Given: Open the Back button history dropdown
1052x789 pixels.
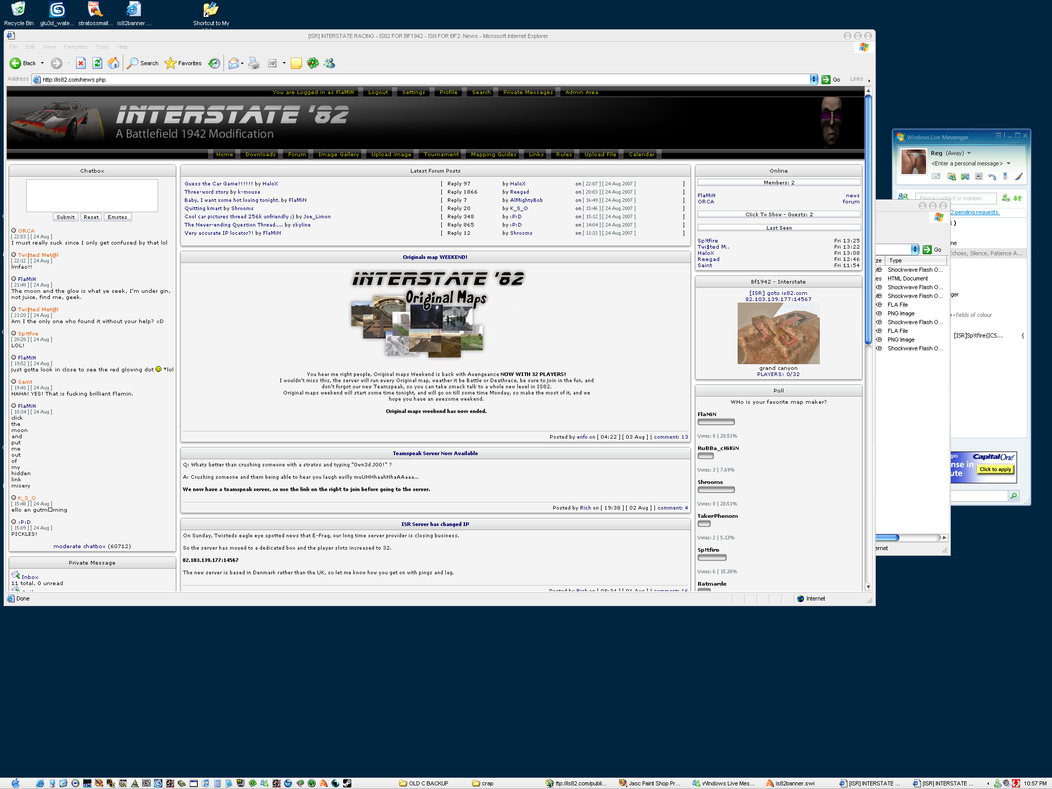Looking at the screenshot, I should pos(42,63).
